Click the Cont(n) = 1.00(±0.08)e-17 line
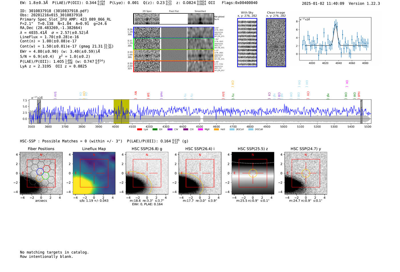This screenshot has width=400, height=272. pyautogui.click(x=48, y=41)
